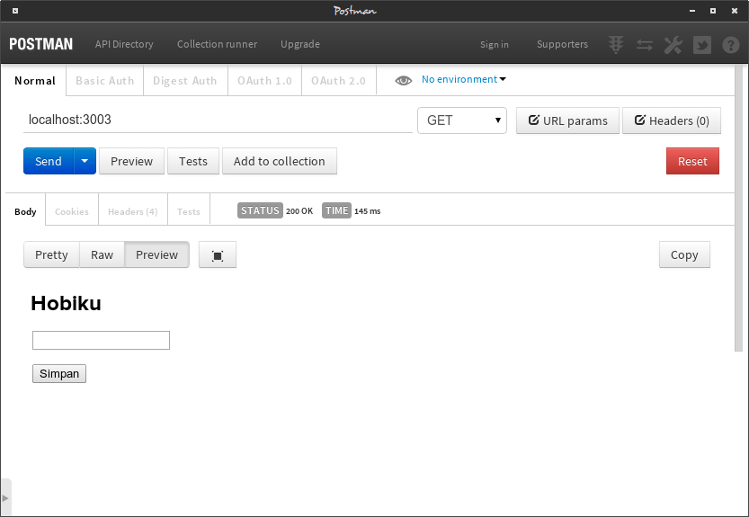This screenshot has height=517, width=749.
Task: Click the blue Send button
Action: point(49,161)
